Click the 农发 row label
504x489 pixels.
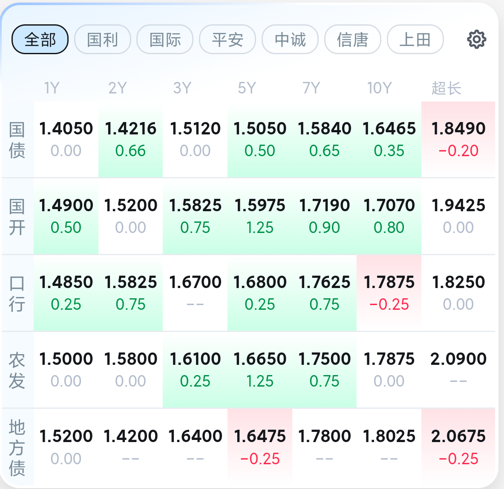pos(17,370)
